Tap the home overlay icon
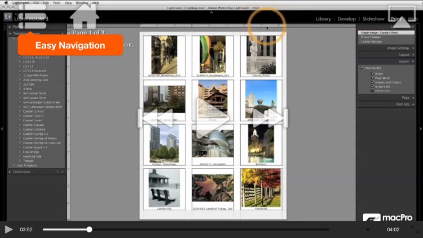 click(x=85, y=16)
